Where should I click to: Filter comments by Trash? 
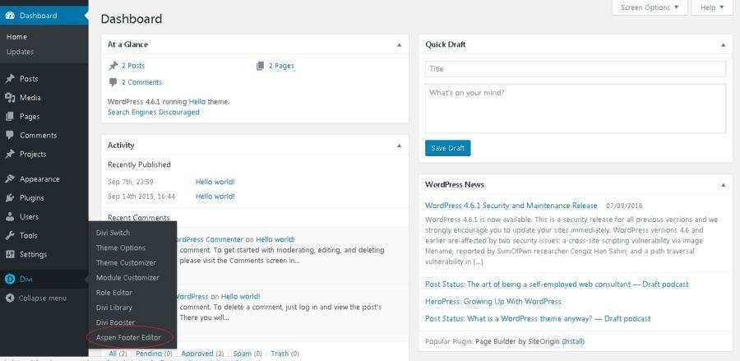(x=280, y=354)
